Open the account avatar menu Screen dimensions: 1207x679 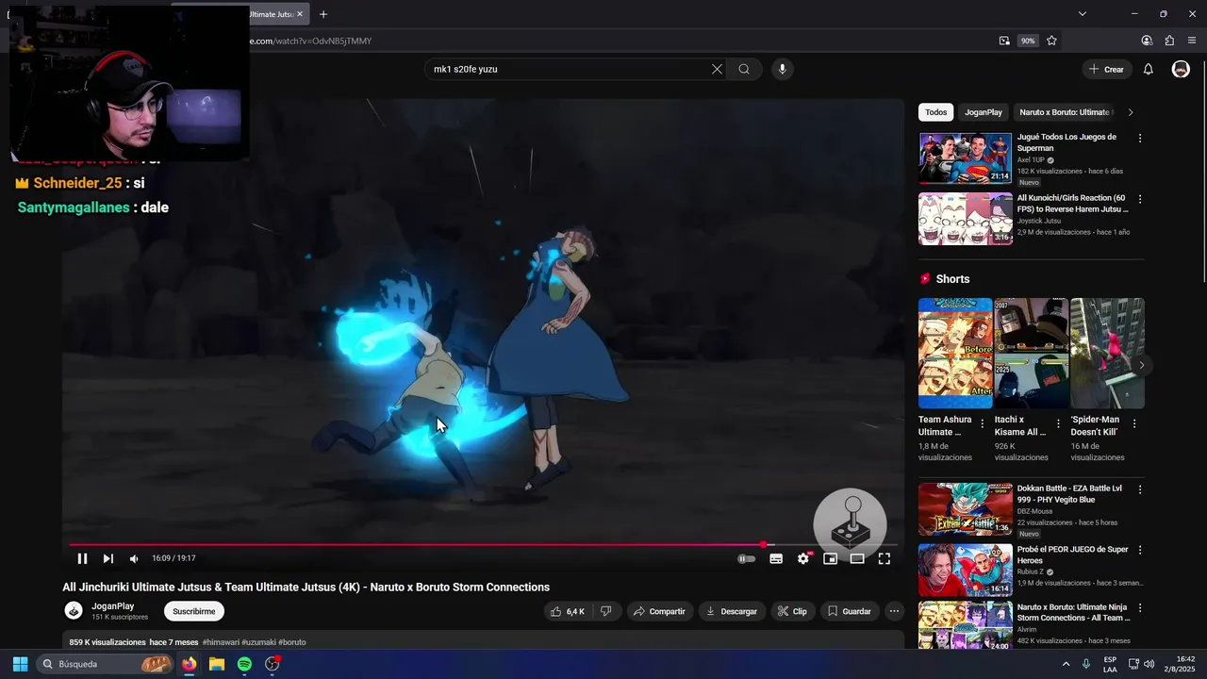click(x=1181, y=69)
